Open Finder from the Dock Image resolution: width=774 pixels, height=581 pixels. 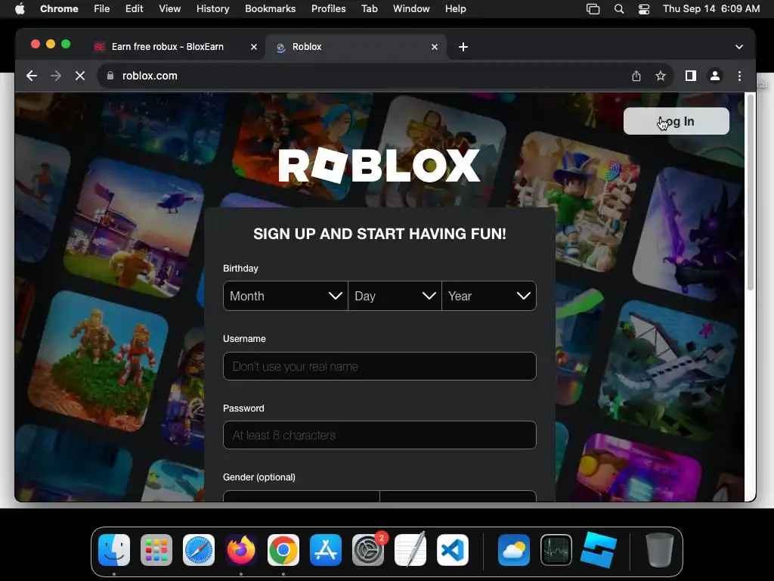click(x=114, y=550)
